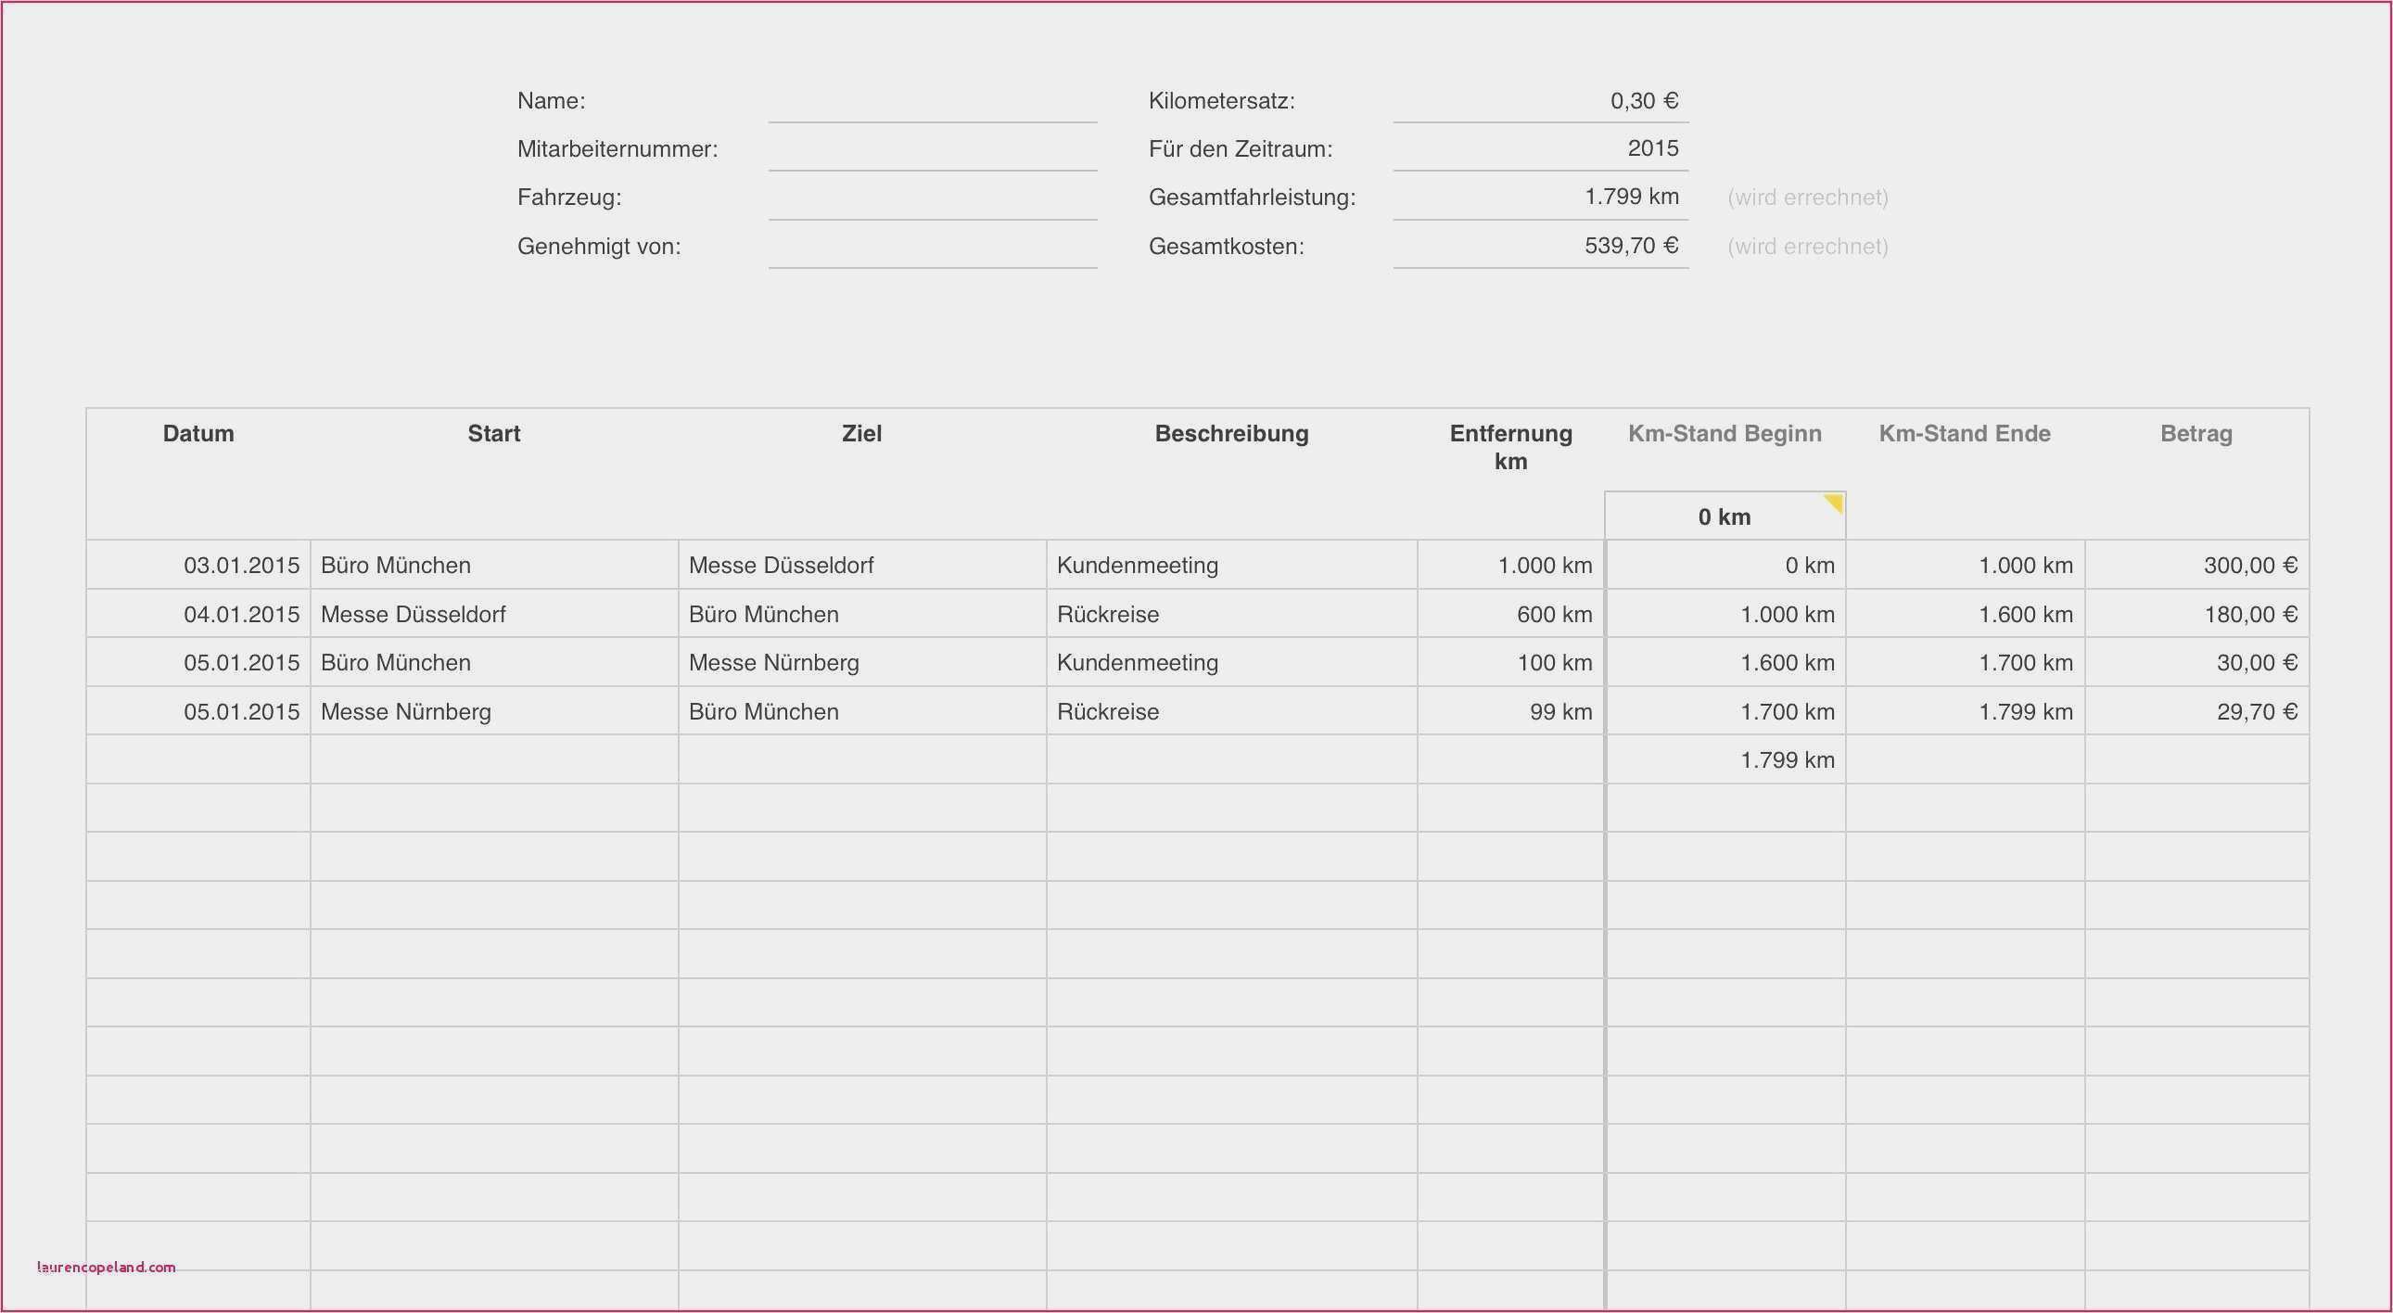This screenshot has width=2393, height=1313.
Task: Click the Beschreibung column header
Action: pos(1231,433)
